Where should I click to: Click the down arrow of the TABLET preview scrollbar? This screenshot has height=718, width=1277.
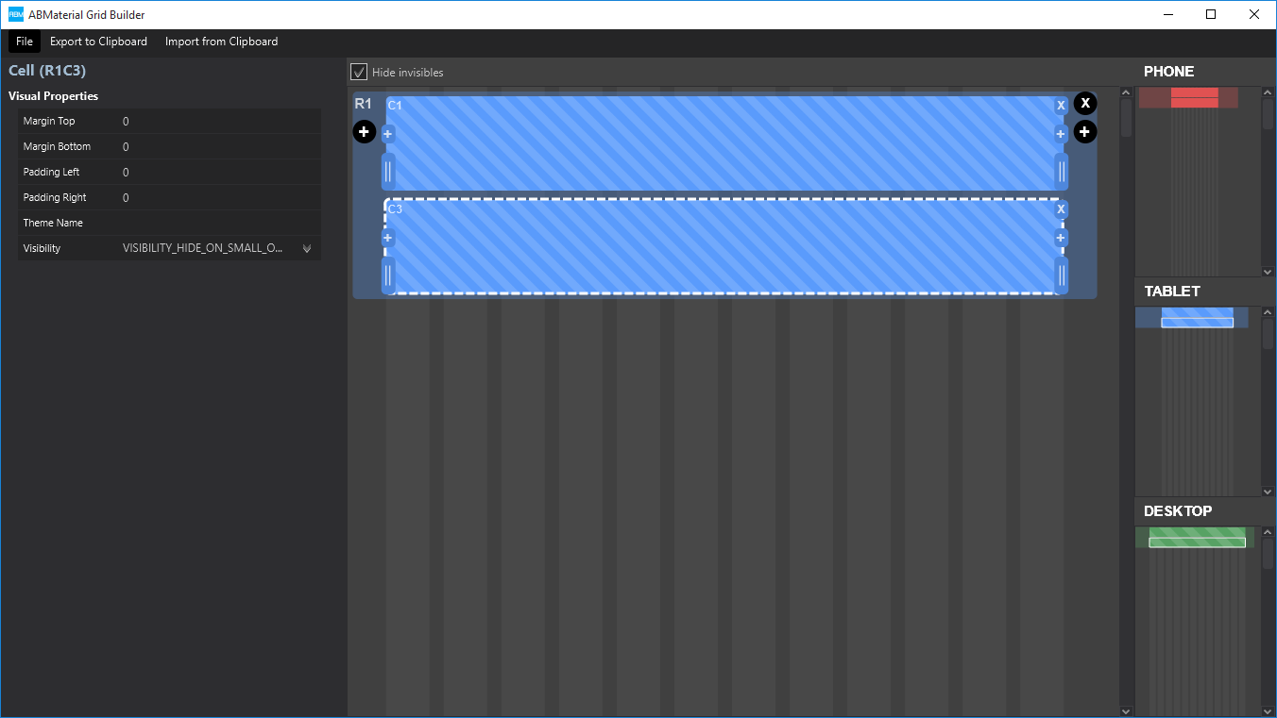point(1267,491)
